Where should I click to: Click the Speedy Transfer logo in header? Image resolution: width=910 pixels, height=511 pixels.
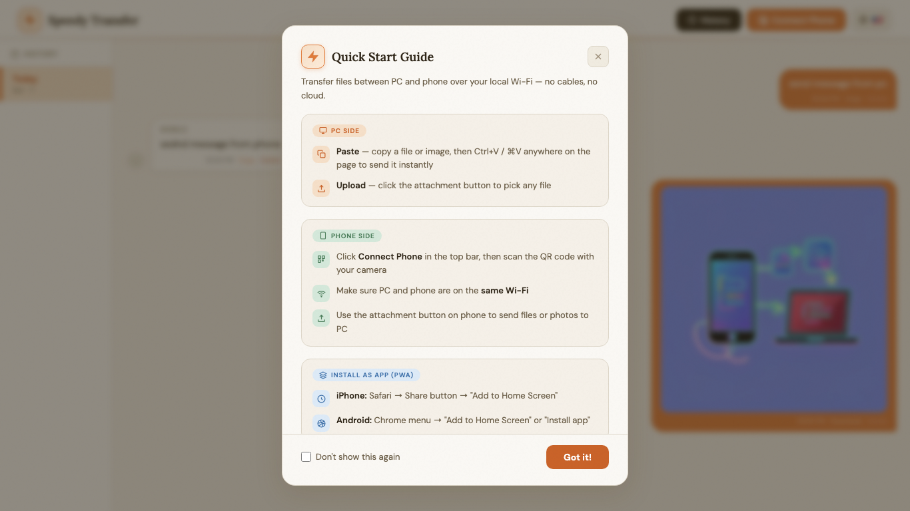(x=30, y=21)
